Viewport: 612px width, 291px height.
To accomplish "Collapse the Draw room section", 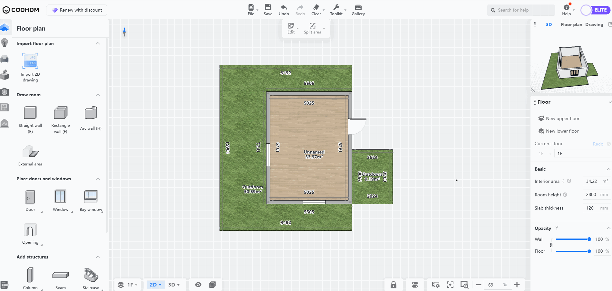I will (x=98, y=95).
